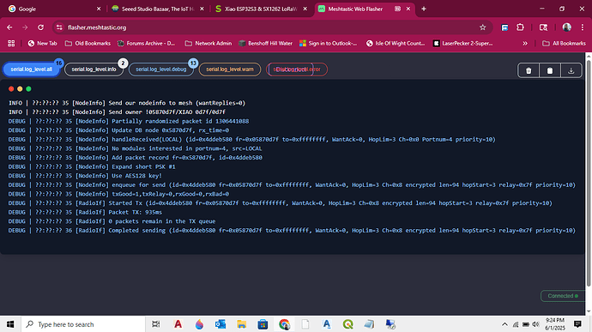Toggle serial.log_level.all filter
The image size is (592, 332).
click(32, 69)
